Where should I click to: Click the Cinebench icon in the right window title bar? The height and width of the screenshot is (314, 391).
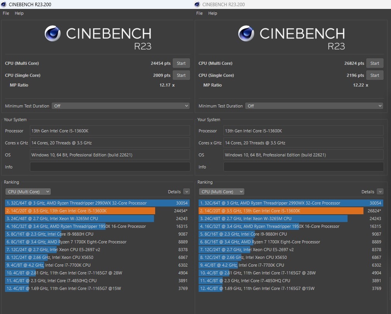197,4
